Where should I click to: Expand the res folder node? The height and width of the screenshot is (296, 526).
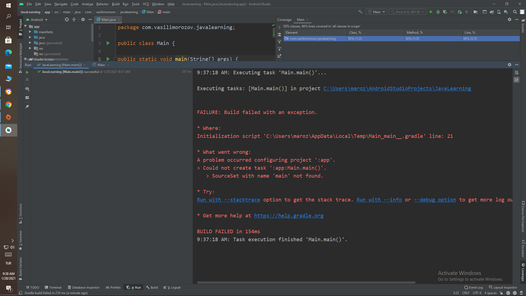[x=30, y=48]
